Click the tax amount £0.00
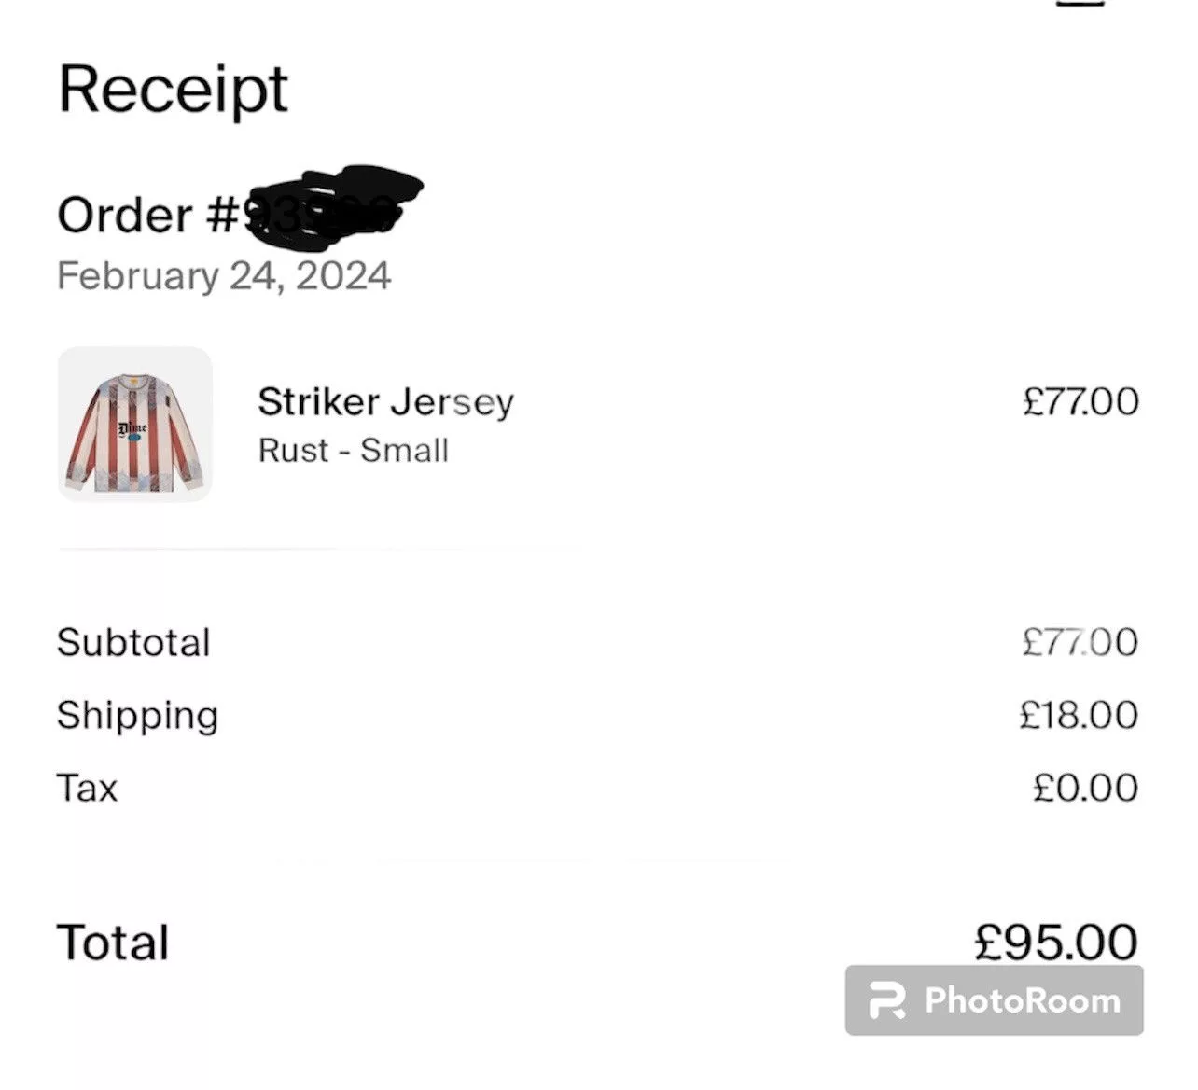 tap(1086, 788)
